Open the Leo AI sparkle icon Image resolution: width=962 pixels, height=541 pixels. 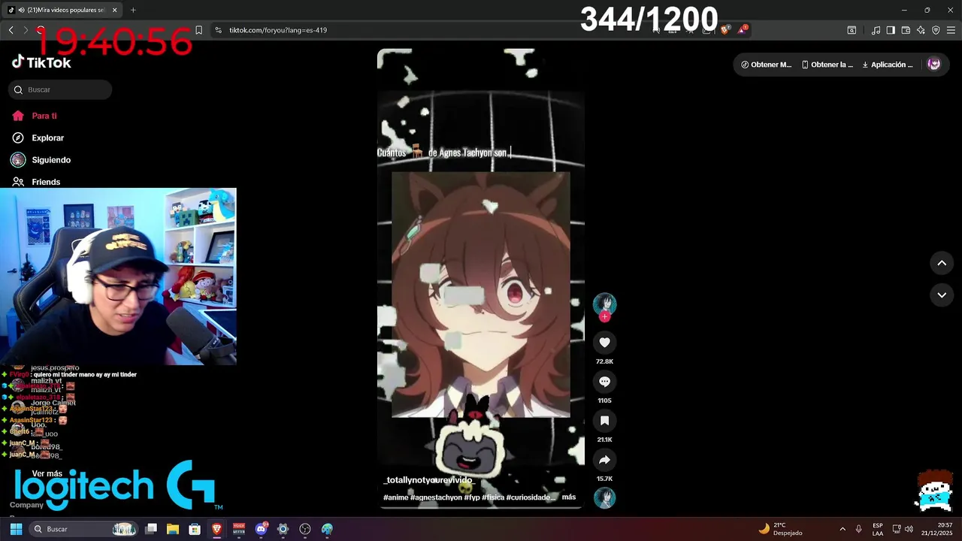tap(921, 30)
